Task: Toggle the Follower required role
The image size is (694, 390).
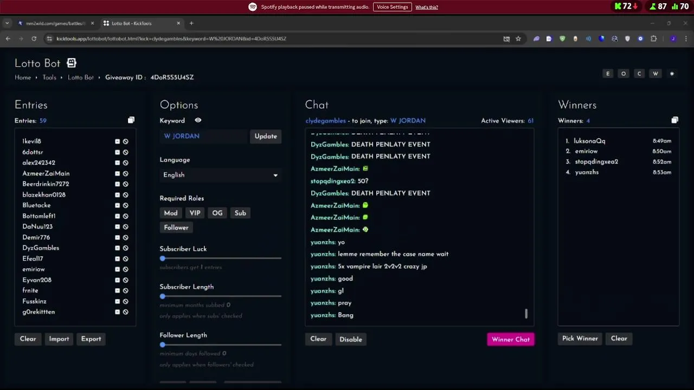Action: (x=176, y=227)
